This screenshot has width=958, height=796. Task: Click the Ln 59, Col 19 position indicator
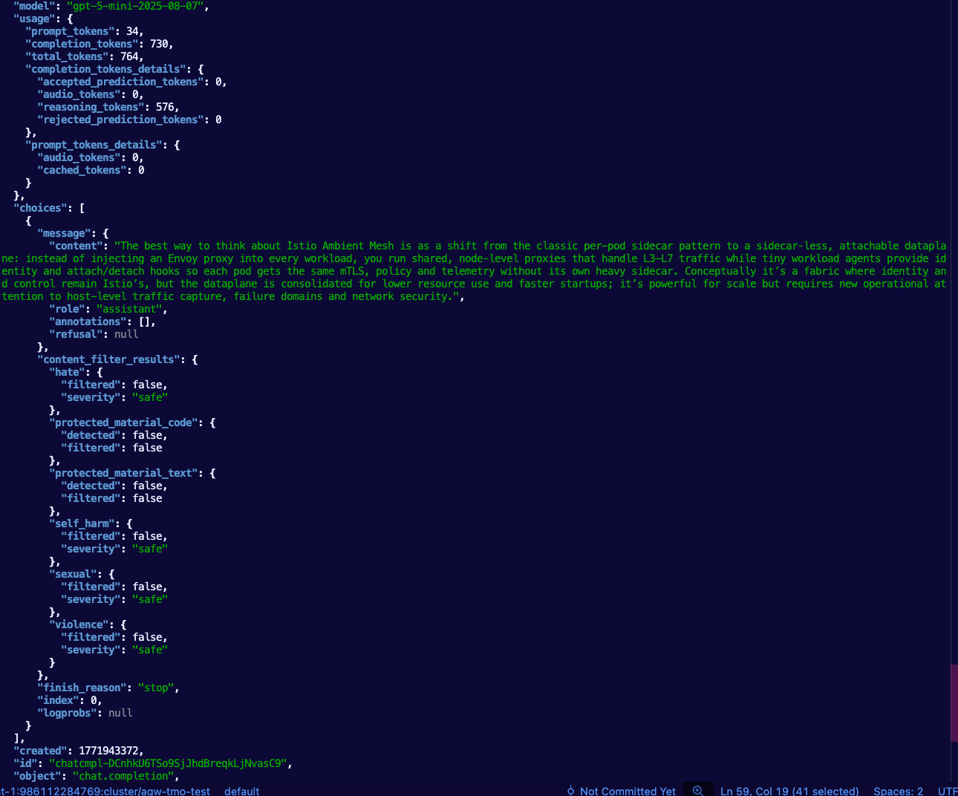(789, 791)
